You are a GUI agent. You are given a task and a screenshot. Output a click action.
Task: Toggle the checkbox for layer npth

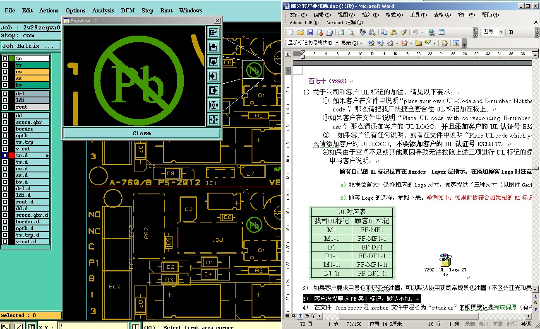tap(5, 135)
